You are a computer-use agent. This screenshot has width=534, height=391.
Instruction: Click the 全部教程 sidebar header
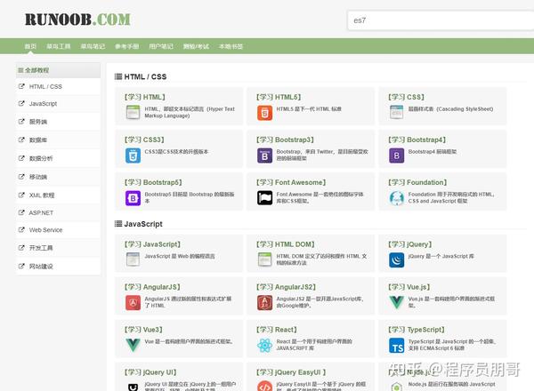click(x=58, y=70)
